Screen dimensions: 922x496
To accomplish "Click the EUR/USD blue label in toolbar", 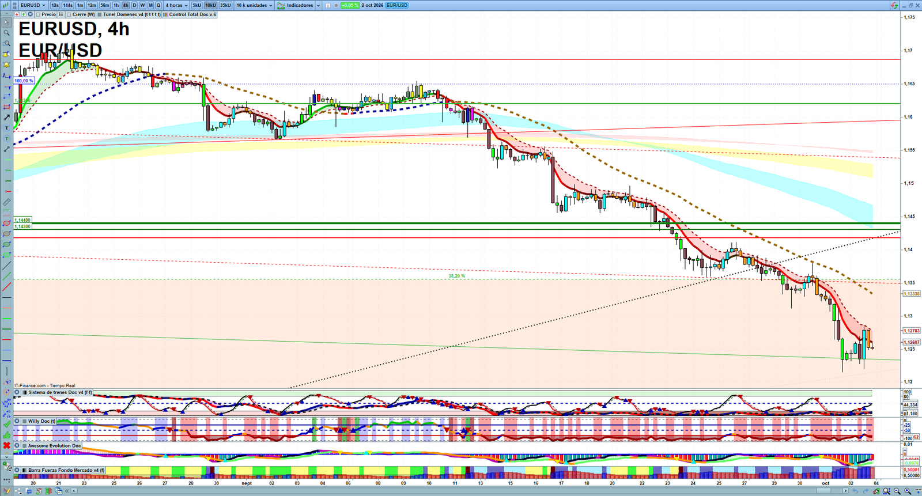I will [397, 5].
